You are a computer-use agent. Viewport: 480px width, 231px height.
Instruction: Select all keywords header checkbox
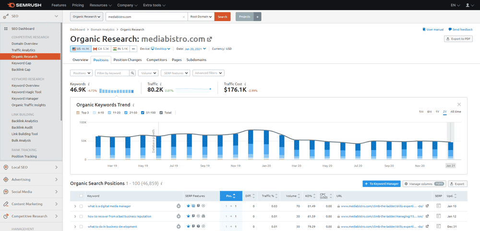coord(81,196)
